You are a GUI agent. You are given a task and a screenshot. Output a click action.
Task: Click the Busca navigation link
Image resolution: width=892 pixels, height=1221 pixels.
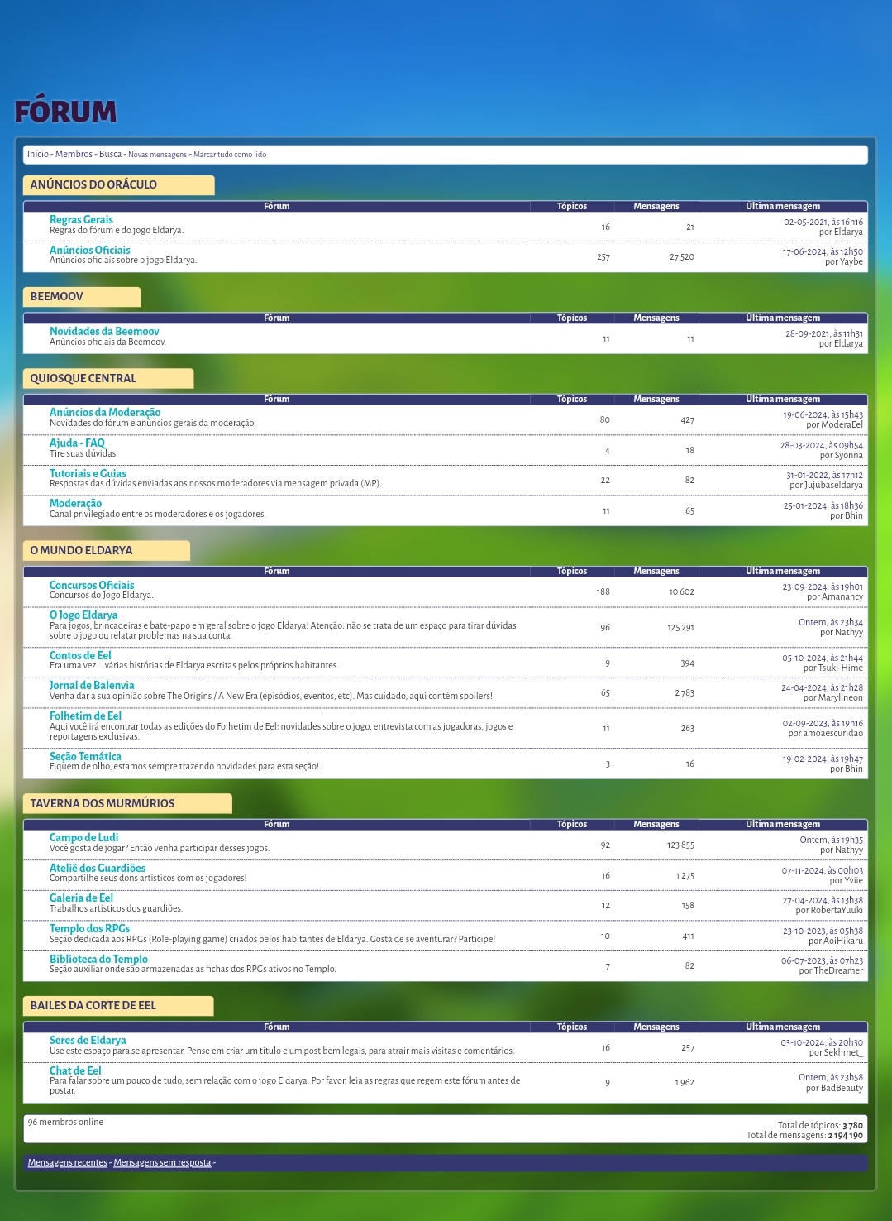point(110,154)
